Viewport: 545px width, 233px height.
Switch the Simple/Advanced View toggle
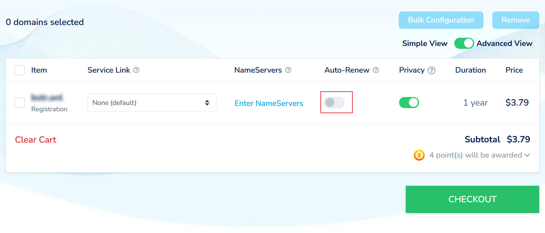pyautogui.click(x=464, y=43)
